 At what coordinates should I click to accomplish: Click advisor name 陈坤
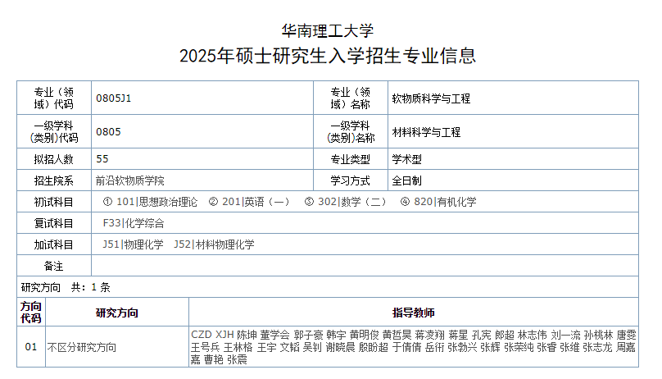point(247,335)
